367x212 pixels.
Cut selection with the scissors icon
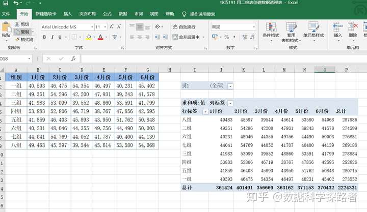pyautogui.click(x=17, y=24)
